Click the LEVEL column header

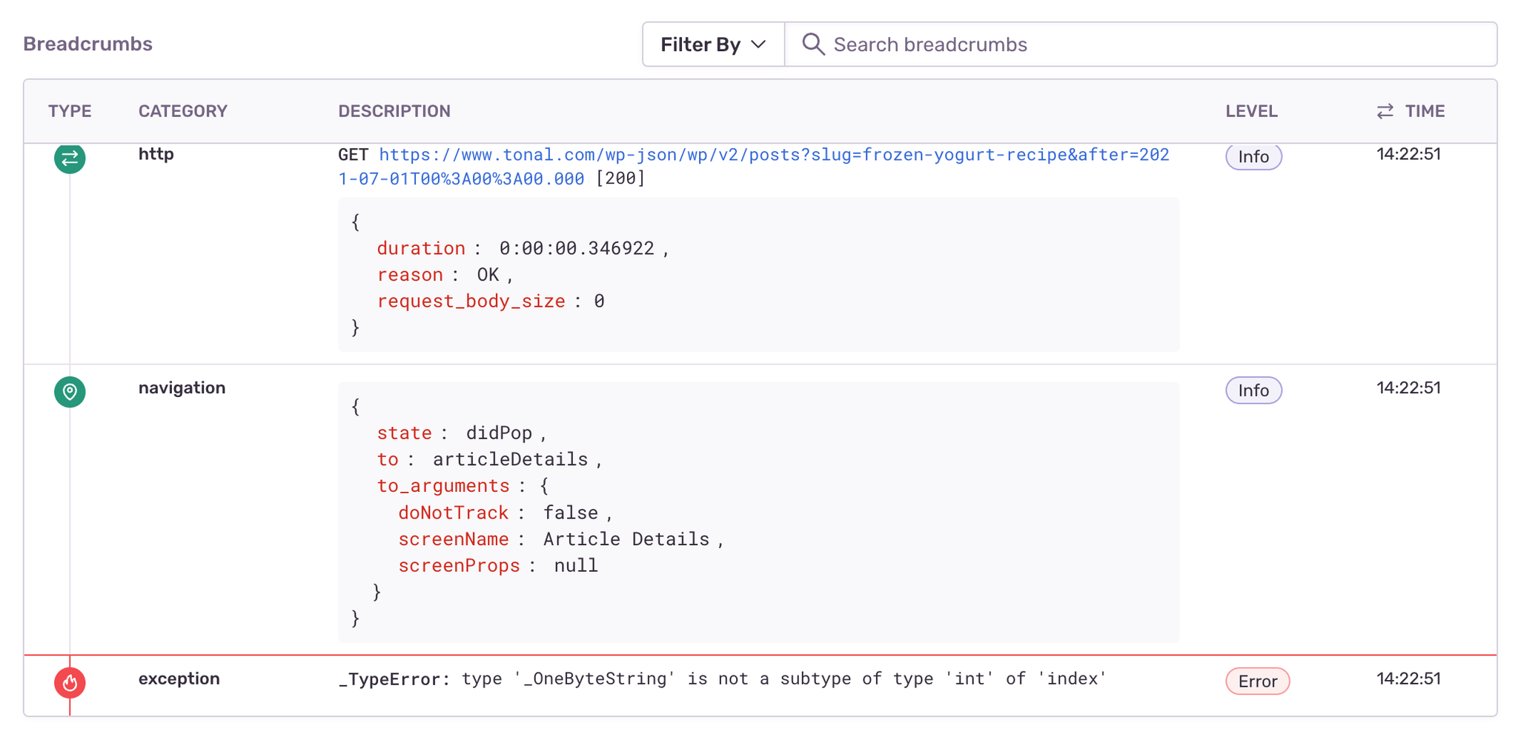coord(1251,111)
